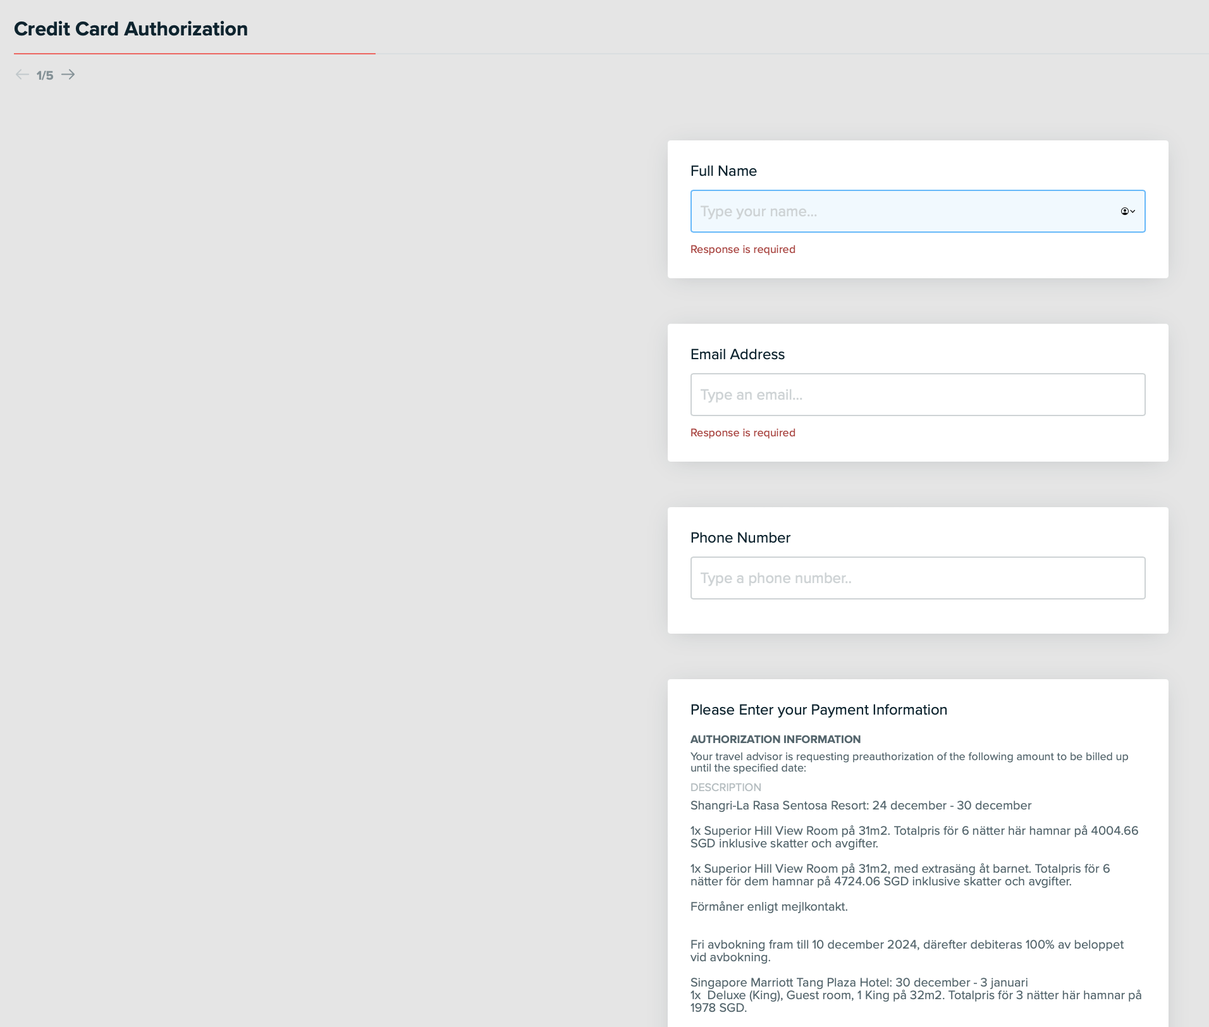This screenshot has height=1027, width=1209.
Task: Click the Full Name label
Action: 723,171
